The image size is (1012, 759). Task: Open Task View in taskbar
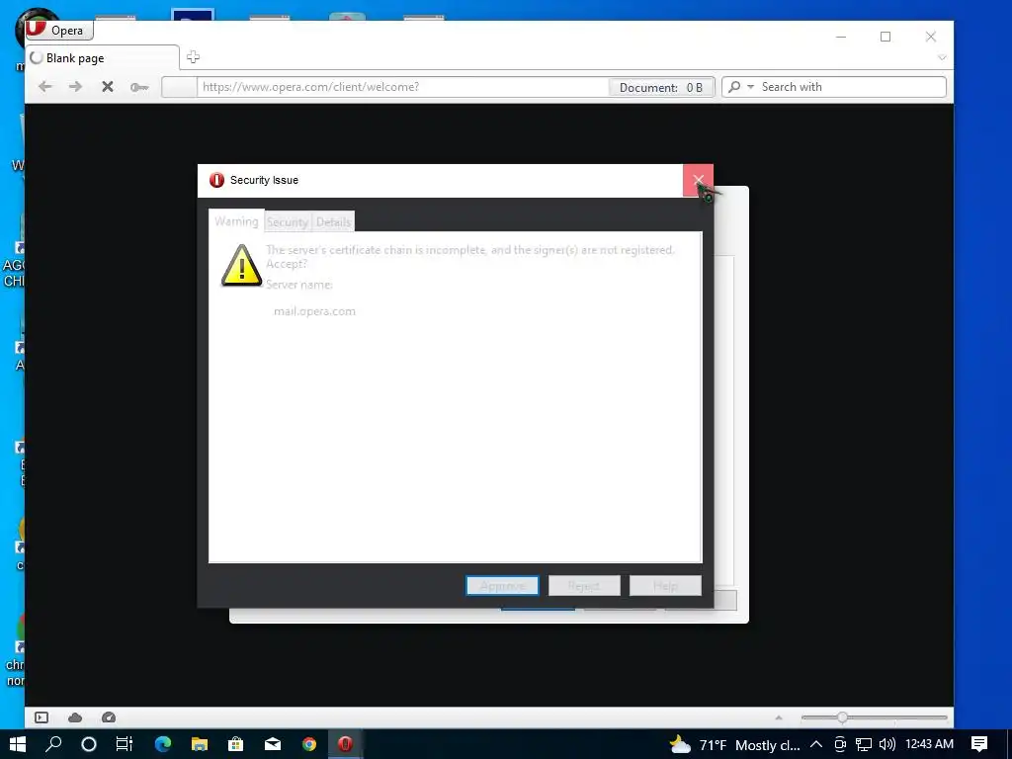coord(124,744)
